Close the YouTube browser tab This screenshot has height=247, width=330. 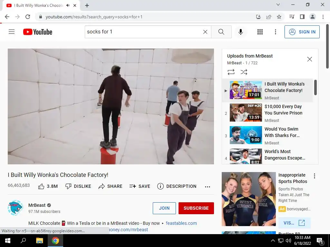(x=75, y=5)
